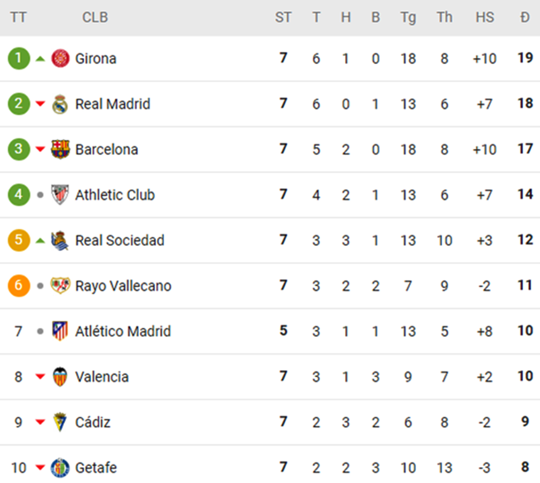
Task: Click the orange rank badge numbered 5
Action: 19,240
